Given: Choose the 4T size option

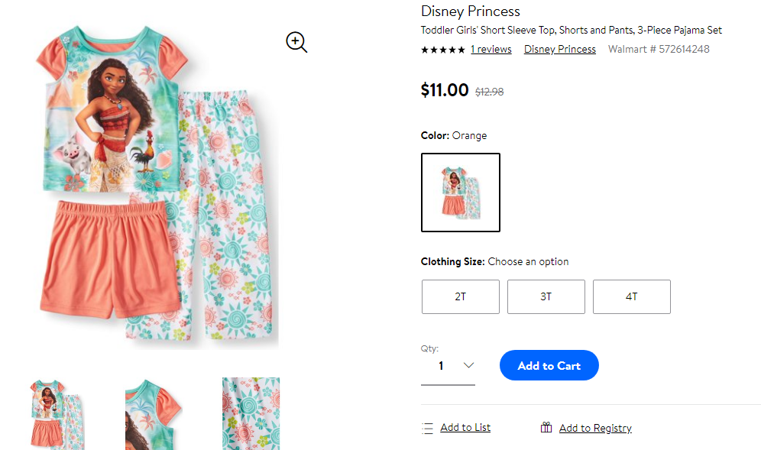Looking at the screenshot, I should click(x=631, y=296).
